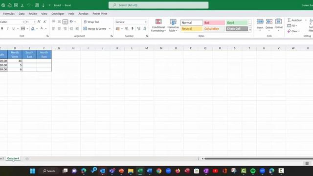Apply Percent style
The width and height of the screenshot is (313, 176).
pos(127,29)
